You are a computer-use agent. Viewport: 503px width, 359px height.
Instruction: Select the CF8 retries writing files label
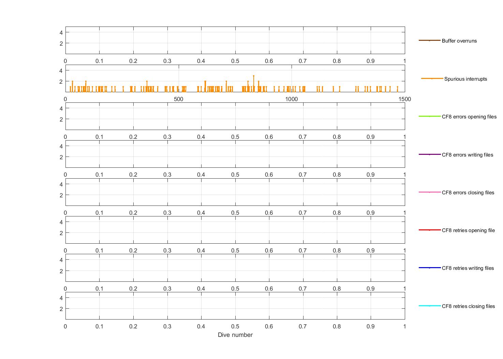tap(468, 268)
